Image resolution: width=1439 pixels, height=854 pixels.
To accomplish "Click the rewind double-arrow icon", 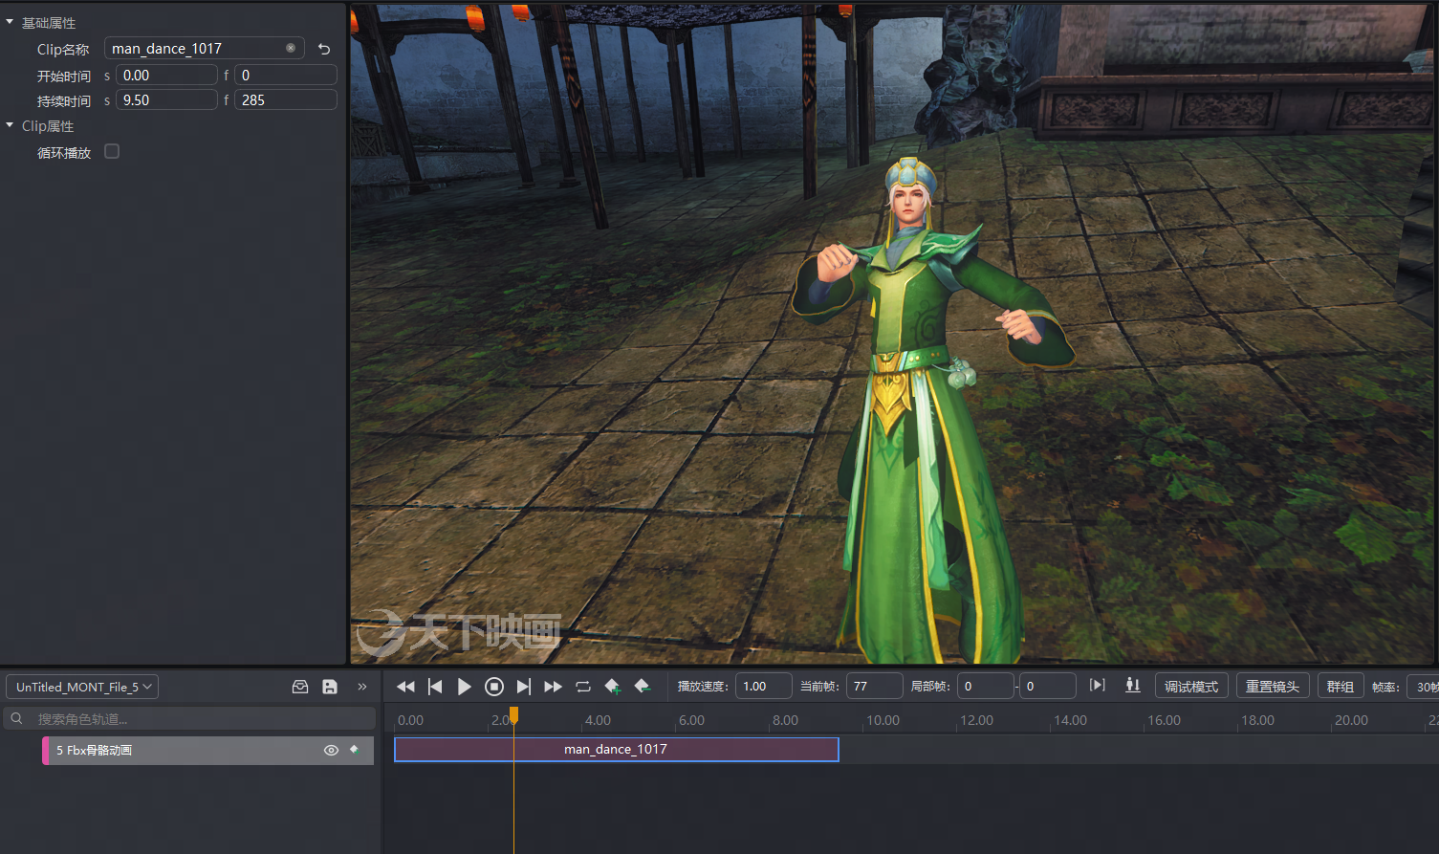I will click(x=405, y=687).
